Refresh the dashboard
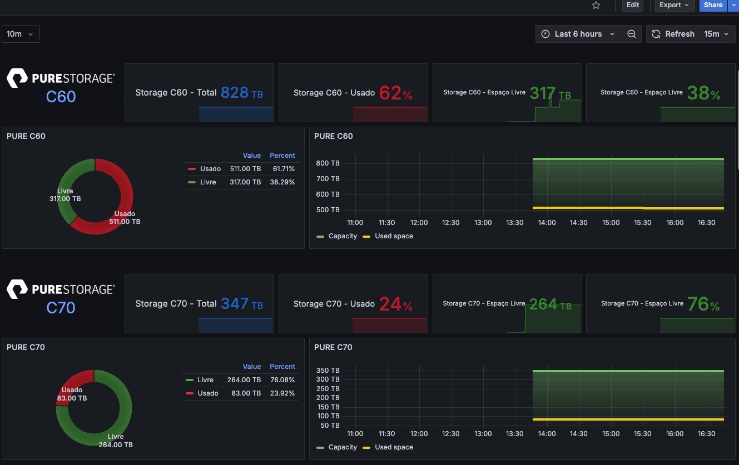The height and width of the screenshot is (465, 739). tap(673, 34)
